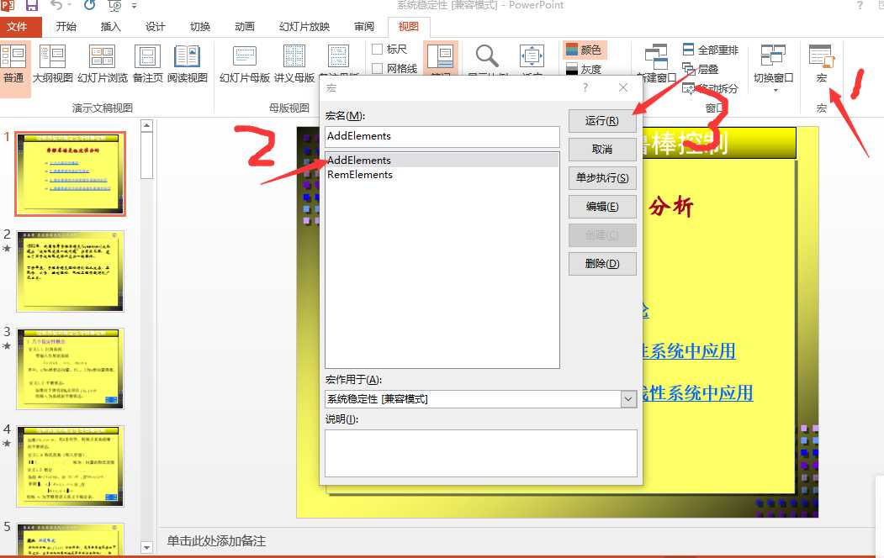Click the 说明 description text box
This screenshot has height=558, width=884.
pyautogui.click(x=481, y=453)
